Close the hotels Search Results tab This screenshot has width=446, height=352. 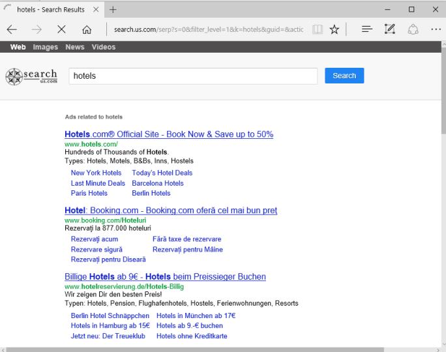click(96, 10)
